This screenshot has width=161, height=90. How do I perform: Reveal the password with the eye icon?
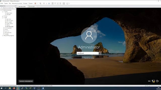[x=97, y=53]
